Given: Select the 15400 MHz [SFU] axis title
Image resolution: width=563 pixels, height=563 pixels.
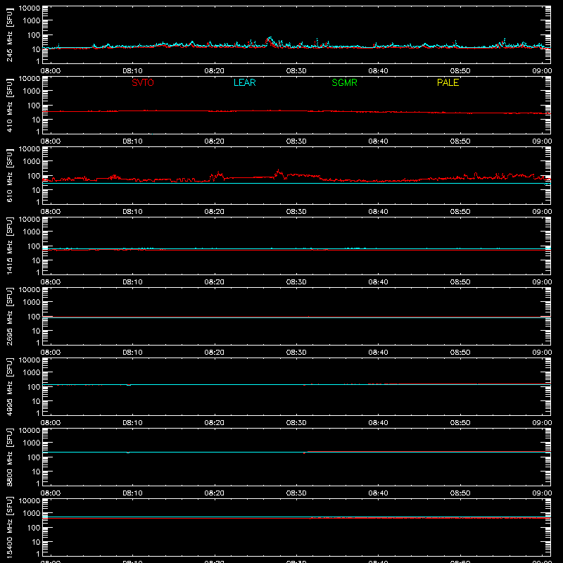Looking at the screenshot, I should [9, 528].
